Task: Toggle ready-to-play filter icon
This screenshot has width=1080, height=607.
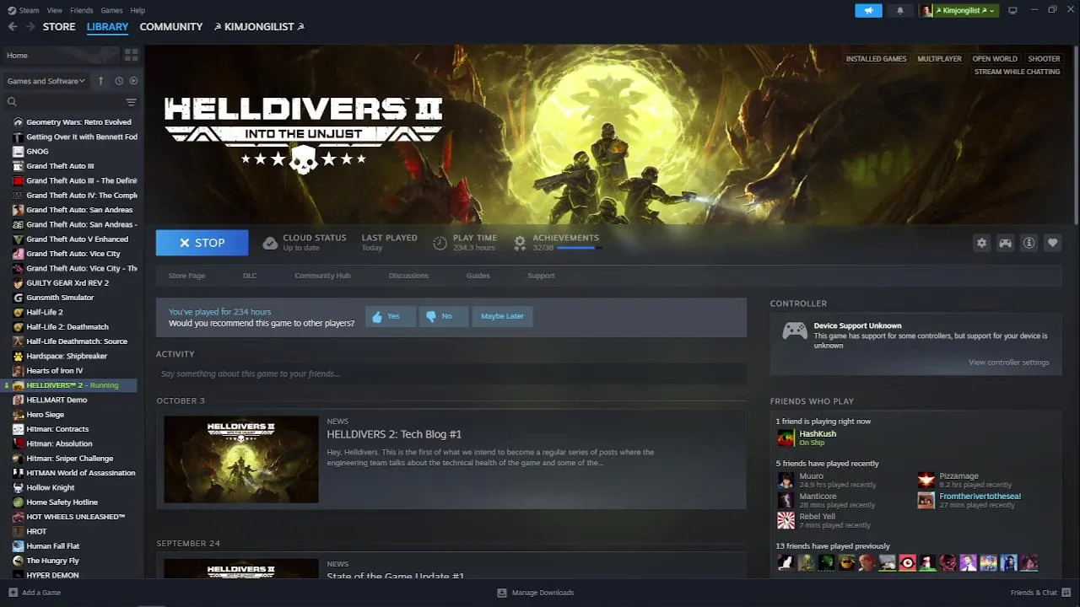Action: click(133, 81)
